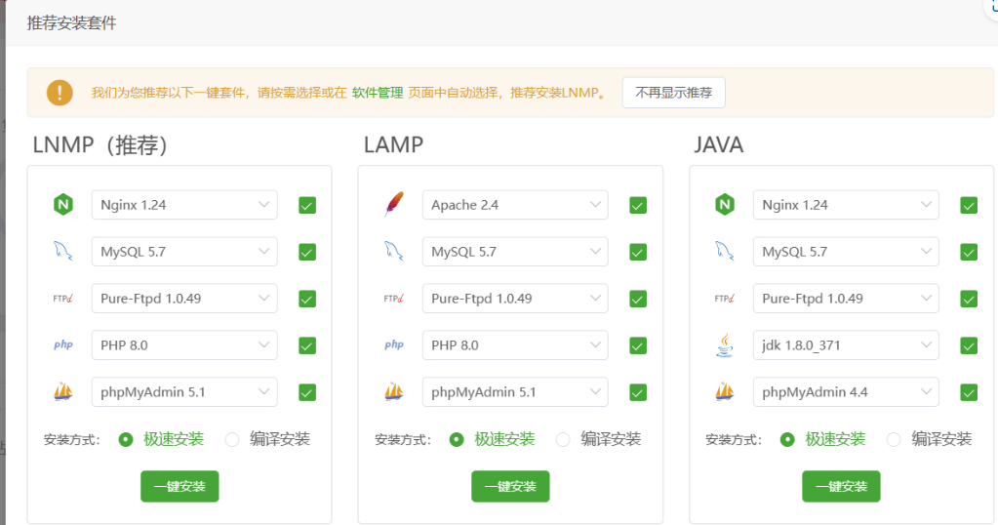Viewport: 998px width, 525px height.
Task: Click the PHP icon in LAMP panel
Action: coord(394,344)
